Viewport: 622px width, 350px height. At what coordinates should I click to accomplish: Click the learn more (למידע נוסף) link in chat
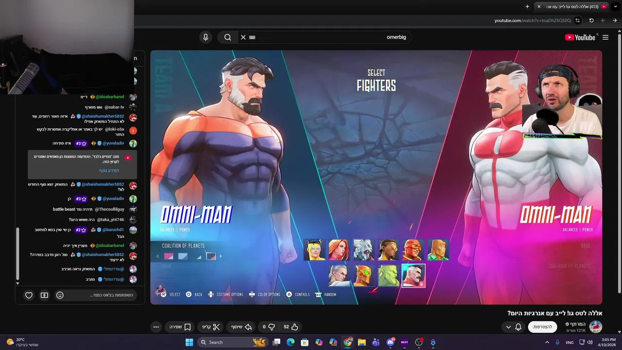click(109, 171)
